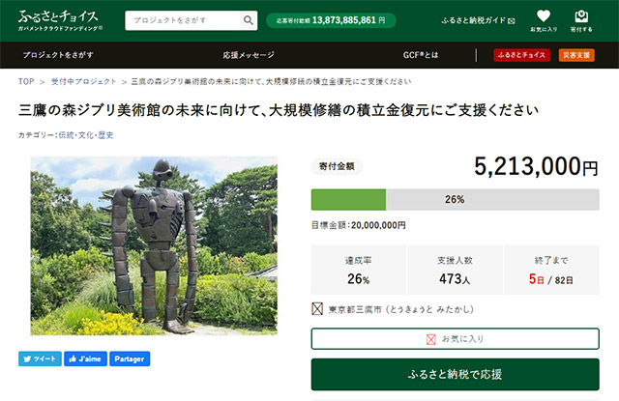Click the 26% donation progress bar
Viewport: 619px width, 401px height.
click(x=456, y=199)
